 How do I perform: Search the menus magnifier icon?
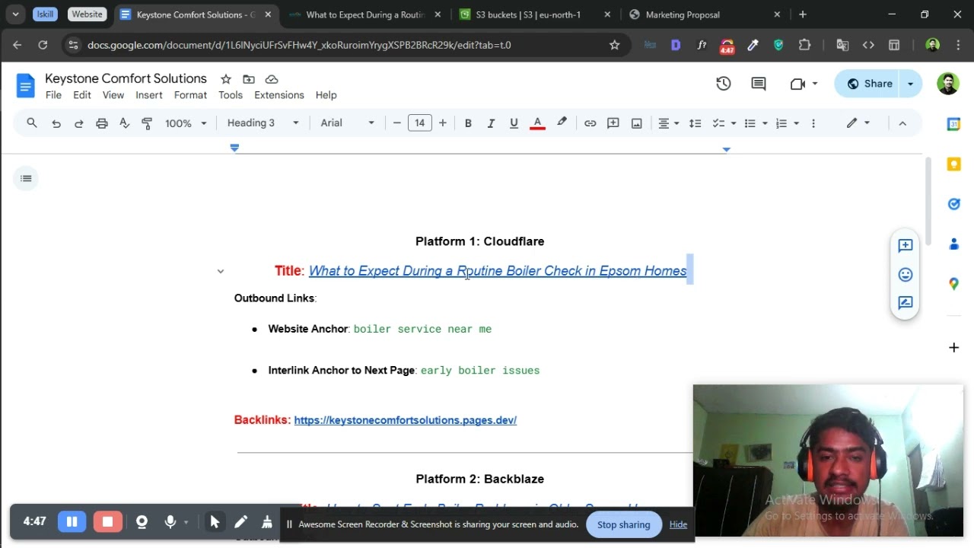[x=31, y=123]
